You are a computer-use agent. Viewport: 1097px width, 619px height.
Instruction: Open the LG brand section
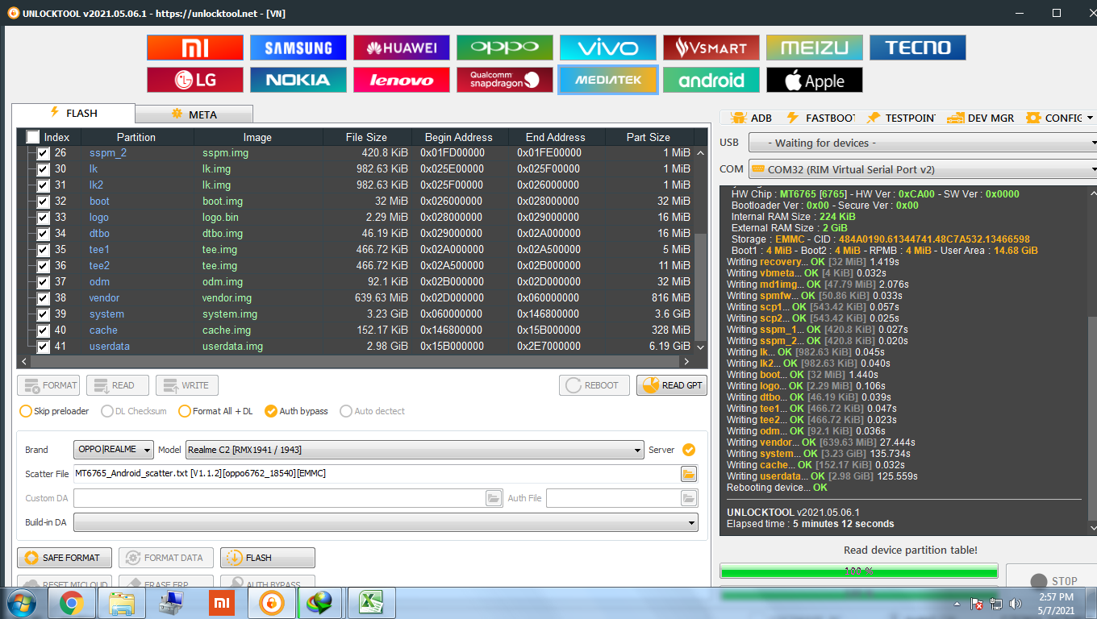(195, 80)
